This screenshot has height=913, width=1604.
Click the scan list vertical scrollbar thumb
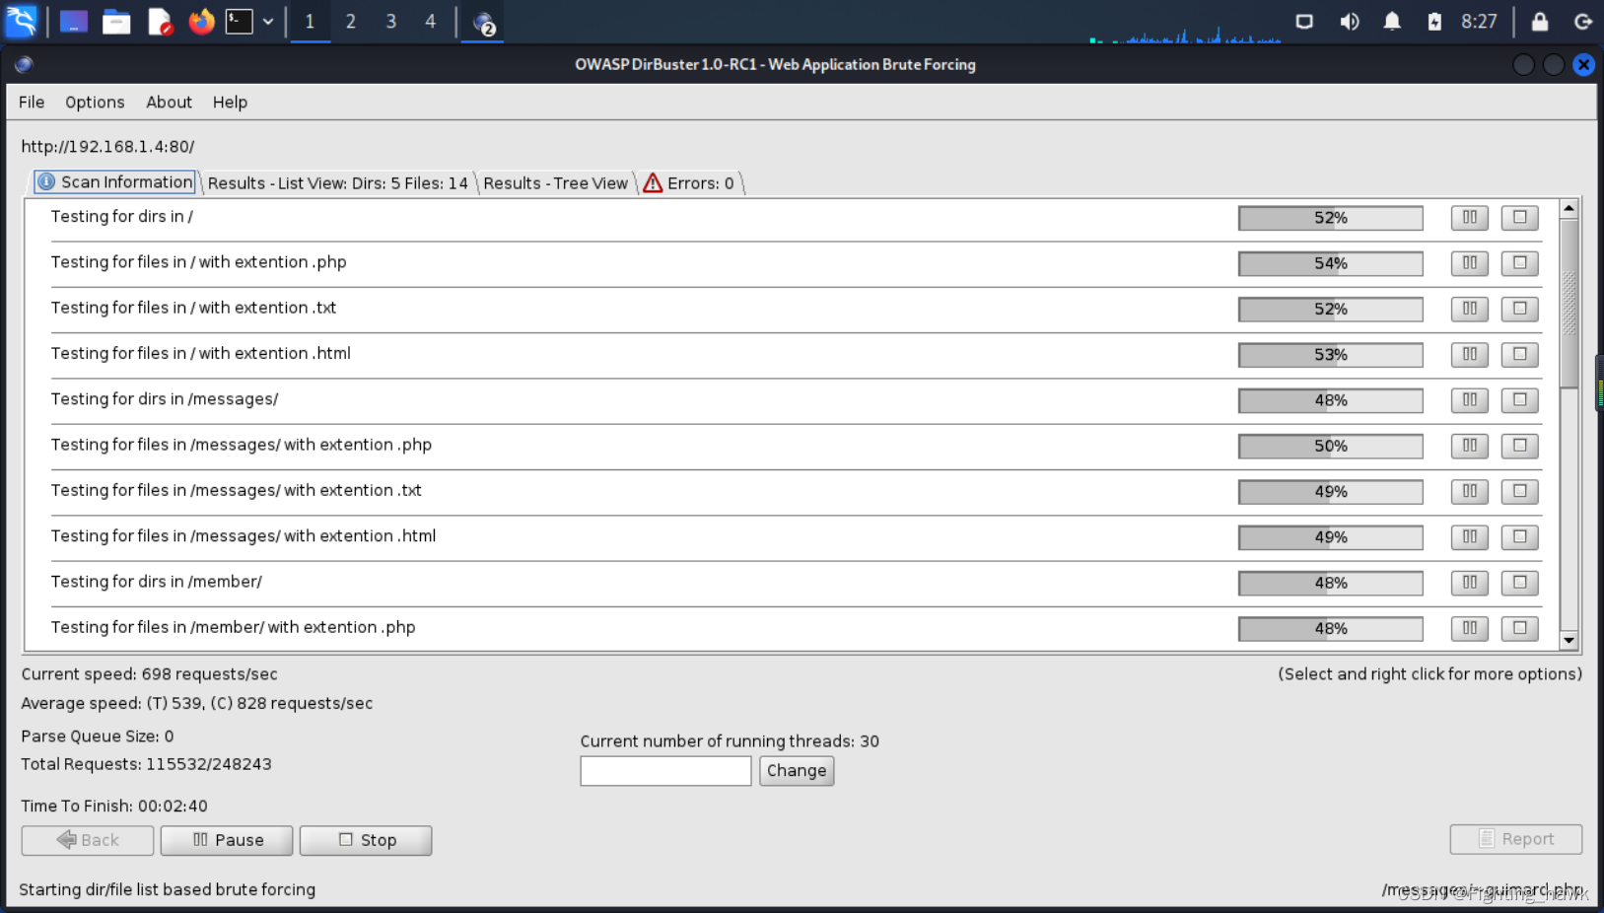pos(1569,304)
